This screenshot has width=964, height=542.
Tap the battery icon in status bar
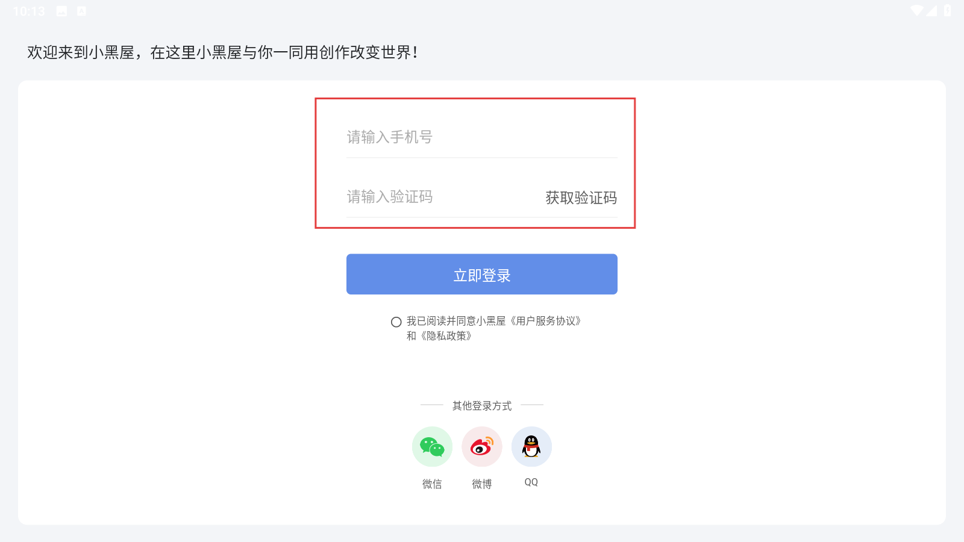pyautogui.click(x=948, y=10)
